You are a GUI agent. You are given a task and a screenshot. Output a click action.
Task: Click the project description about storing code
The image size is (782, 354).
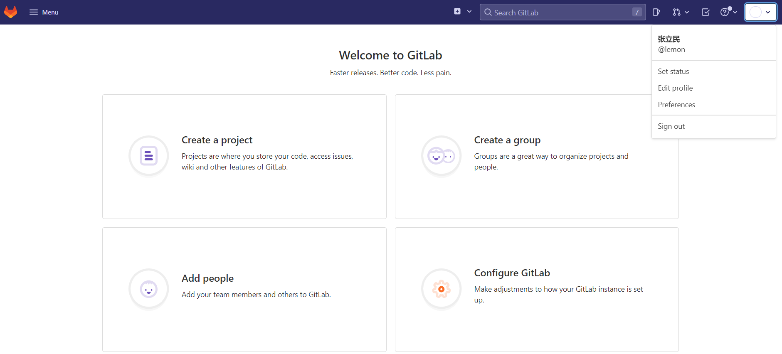click(267, 162)
